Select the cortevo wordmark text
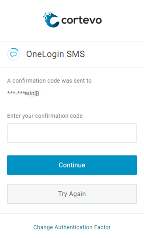Image resolution: width=144 pixels, height=238 pixels. (82, 20)
